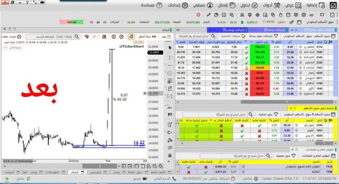Click company search field in index panel
Screen dimensions: 339x184
[232, 156]
